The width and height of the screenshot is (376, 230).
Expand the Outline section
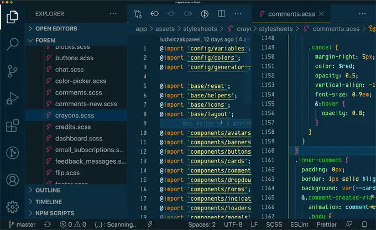(76, 190)
